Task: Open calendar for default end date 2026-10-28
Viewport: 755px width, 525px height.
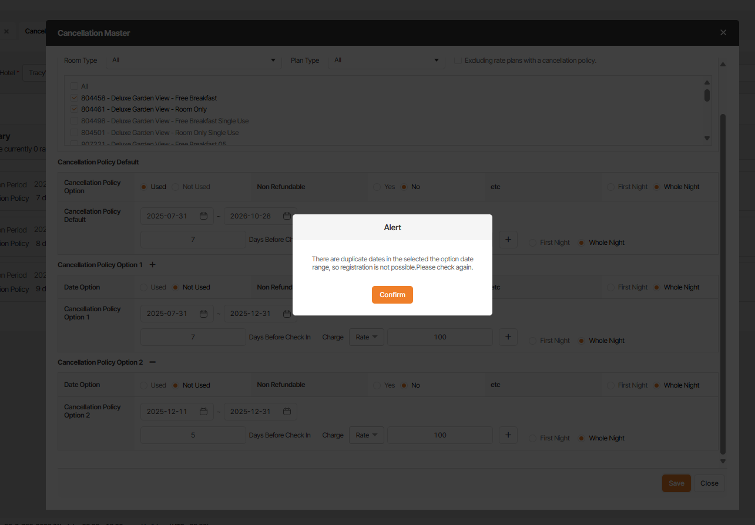Action: [287, 216]
